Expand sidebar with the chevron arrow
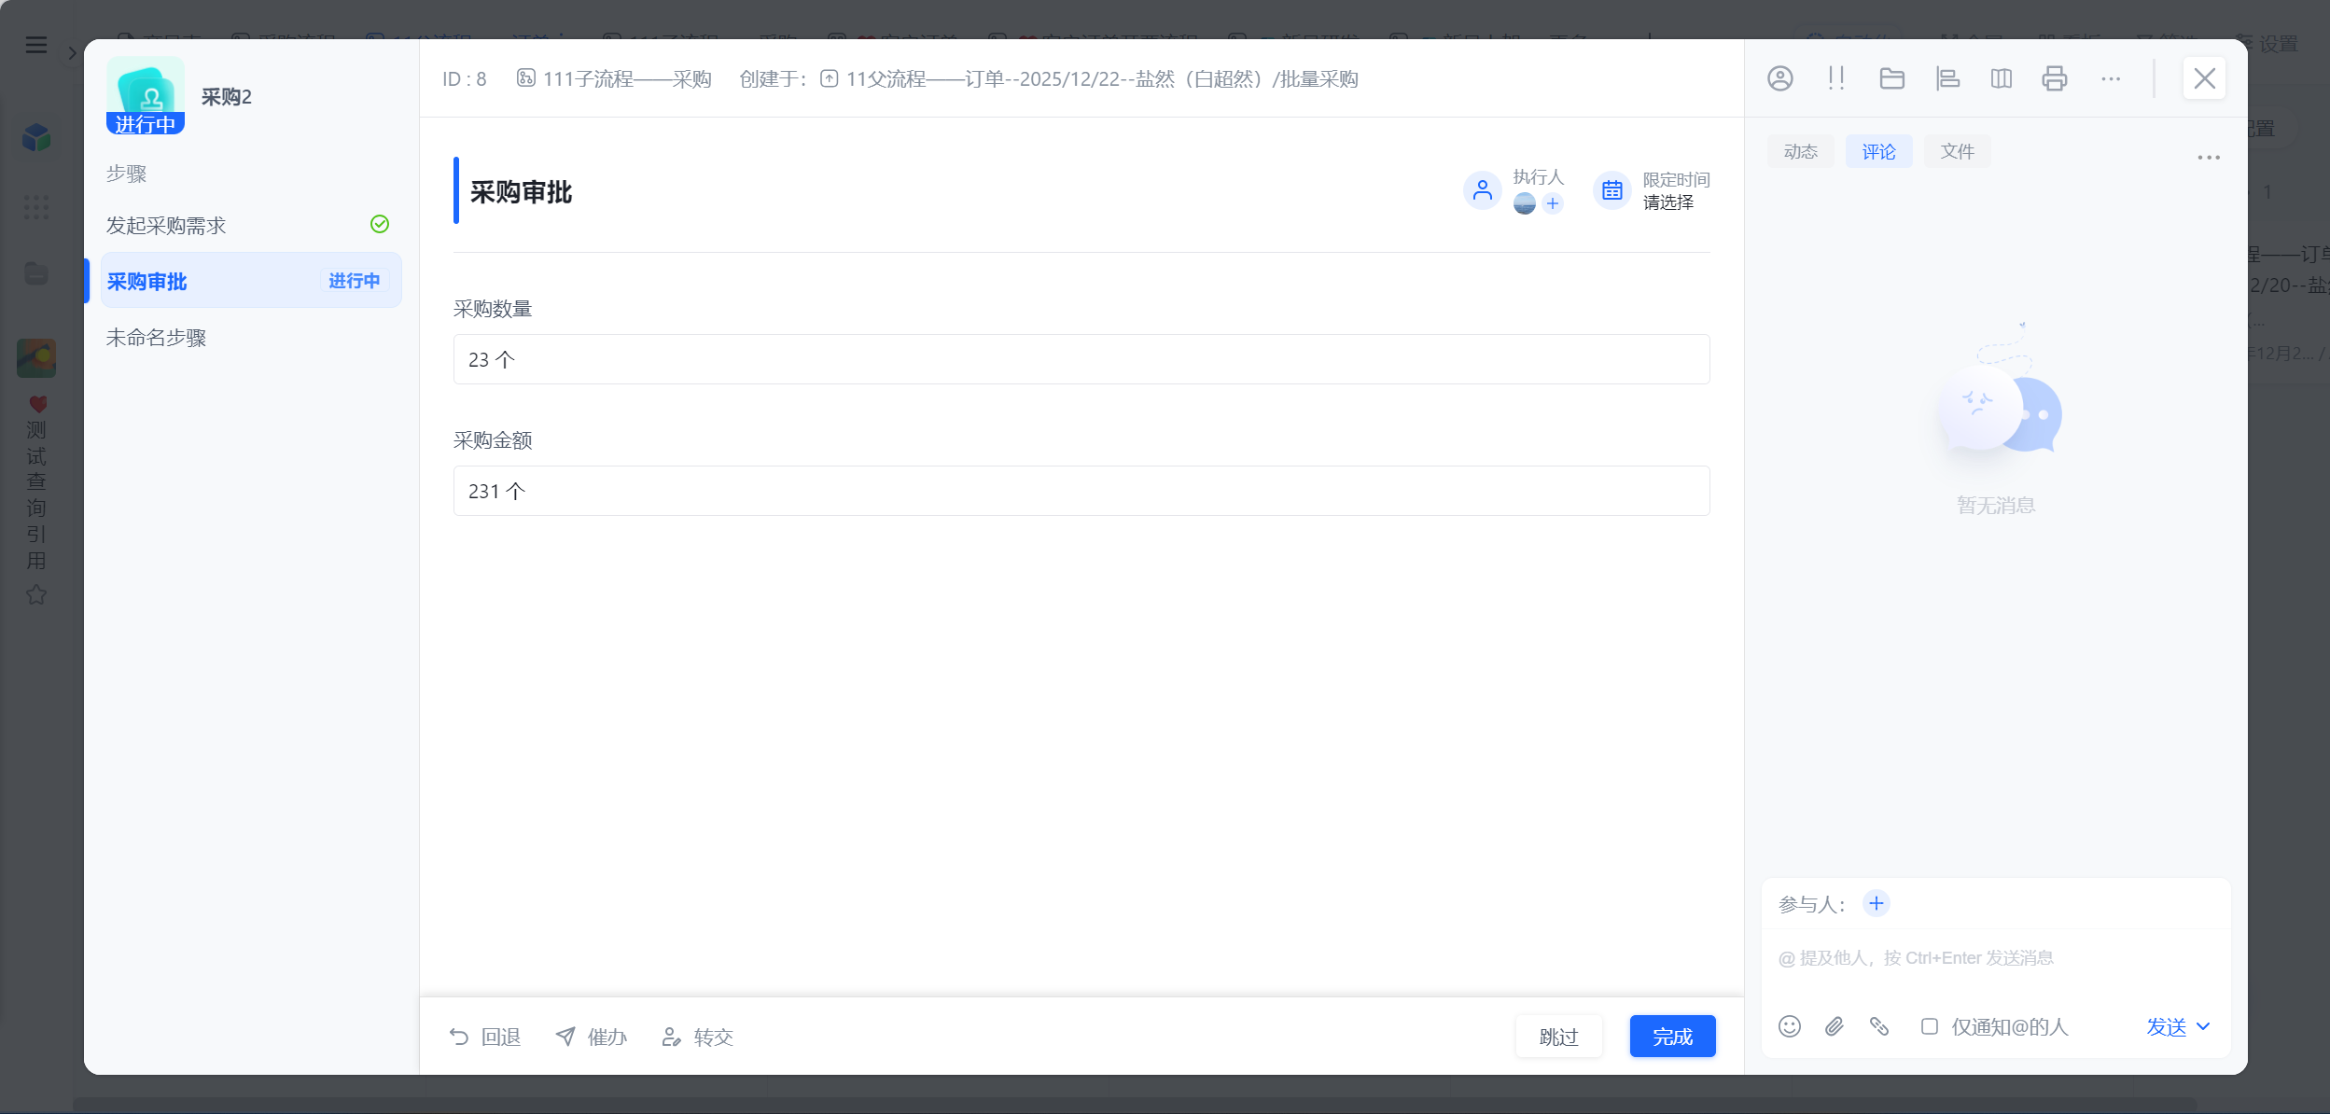The height and width of the screenshot is (1114, 2330). click(x=72, y=53)
